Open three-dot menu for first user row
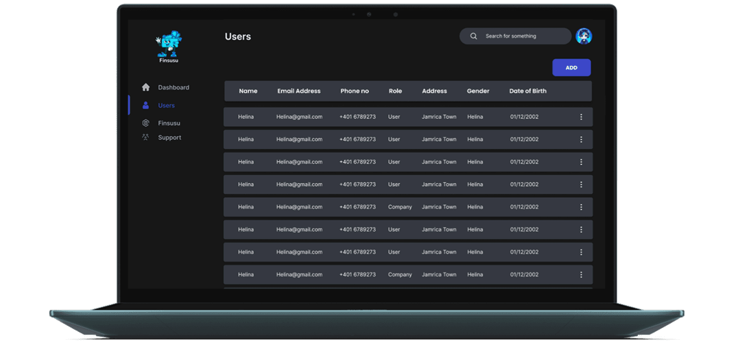The height and width of the screenshot is (343, 731). click(x=581, y=117)
